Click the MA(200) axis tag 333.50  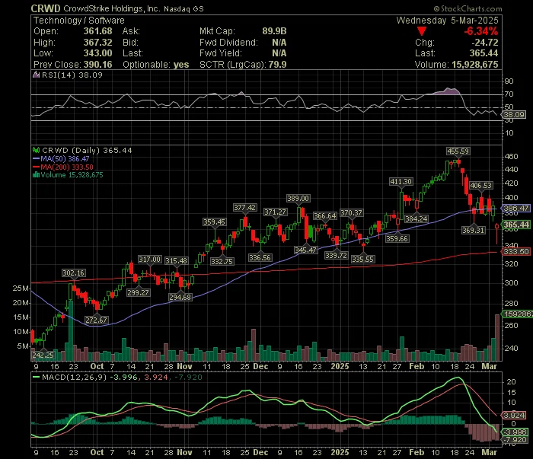pyautogui.click(x=516, y=252)
